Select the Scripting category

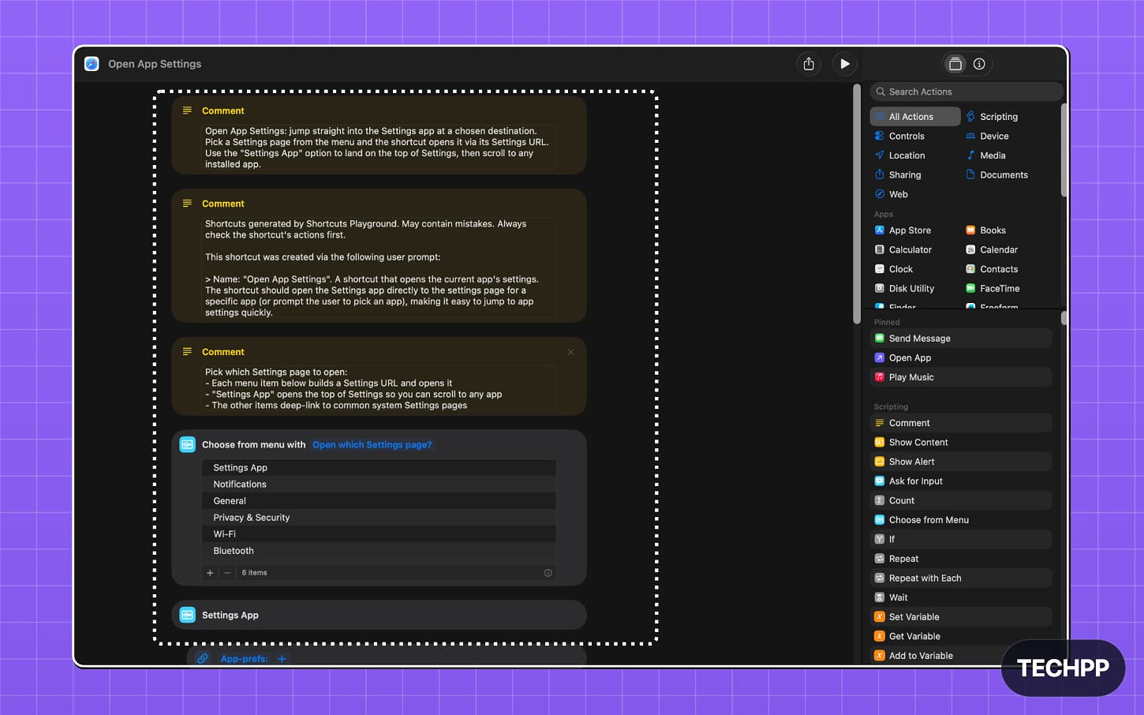[992, 117]
